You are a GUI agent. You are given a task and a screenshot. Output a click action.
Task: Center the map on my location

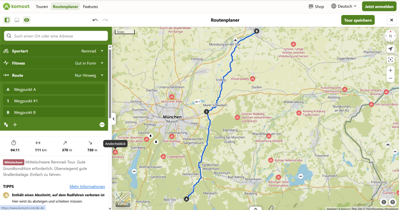pyautogui.click(x=390, y=49)
